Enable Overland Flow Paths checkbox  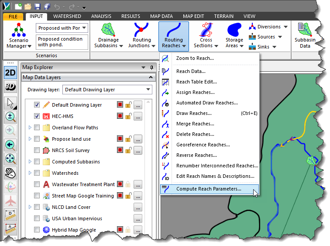click(37, 128)
